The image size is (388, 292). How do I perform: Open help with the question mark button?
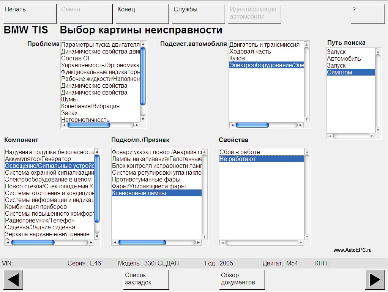tap(367, 14)
